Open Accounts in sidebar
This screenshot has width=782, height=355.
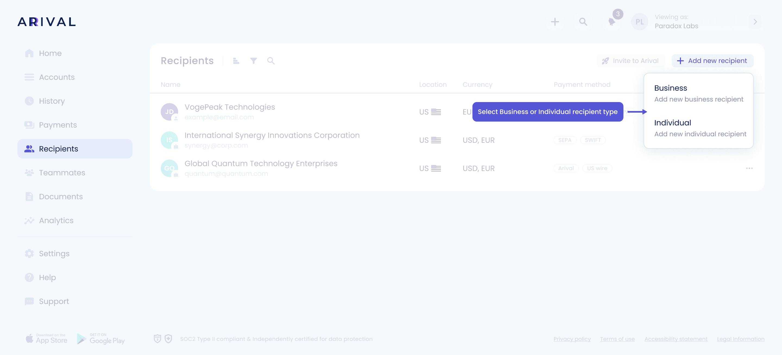(x=75, y=77)
